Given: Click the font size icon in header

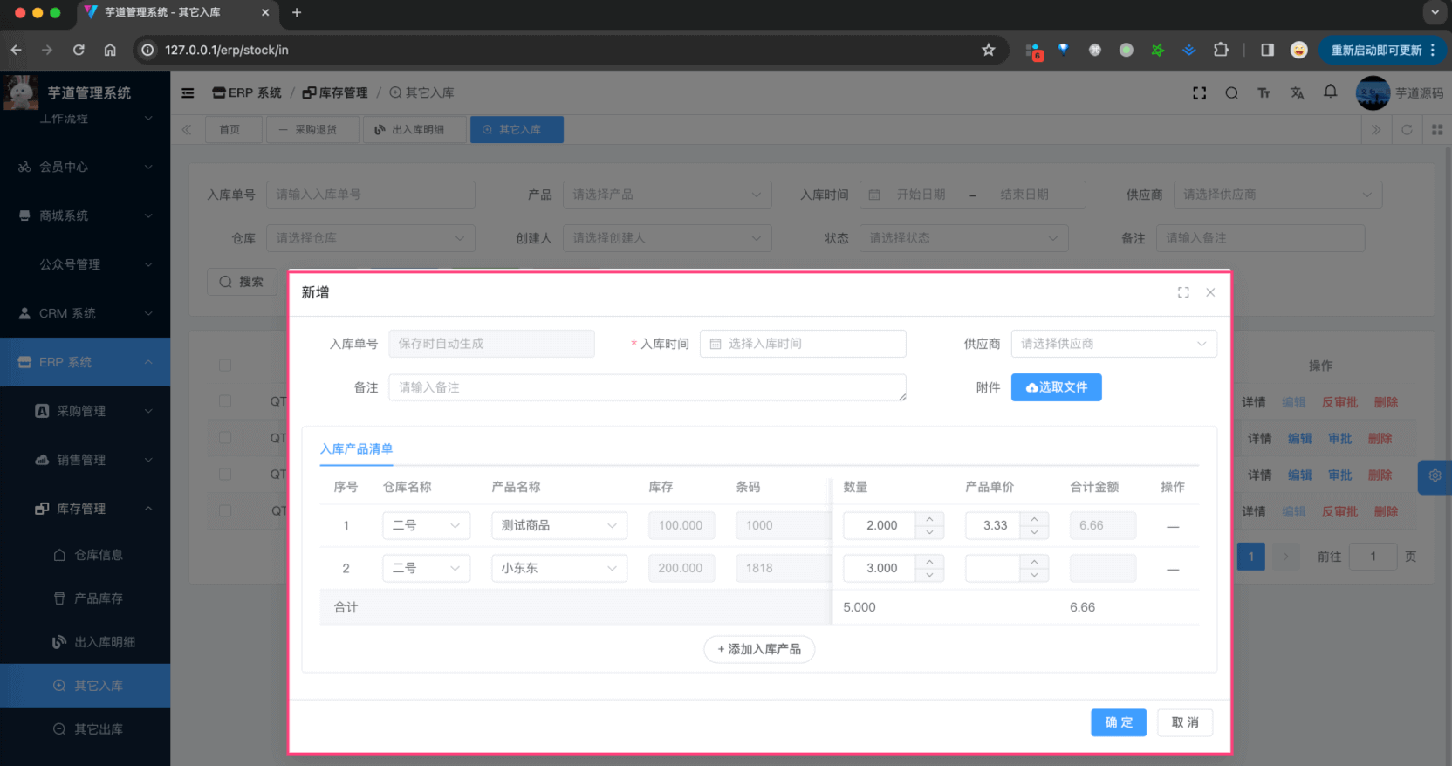Looking at the screenshot, I should [1264, 93].
